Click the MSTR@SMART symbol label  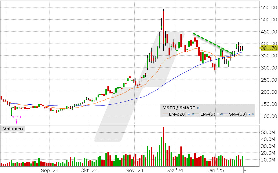(x=179, y=108)
